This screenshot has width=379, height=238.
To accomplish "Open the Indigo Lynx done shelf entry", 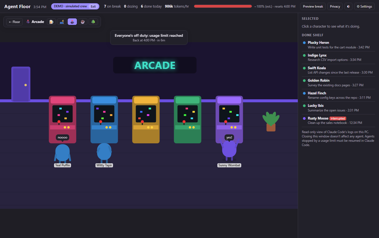I will [338, 57].
